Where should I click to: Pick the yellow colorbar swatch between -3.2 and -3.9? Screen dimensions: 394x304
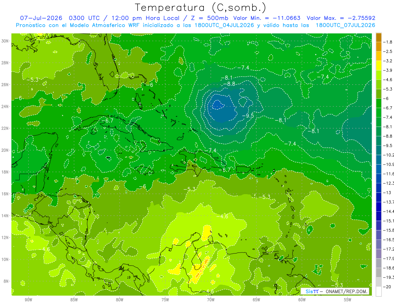pos(379,66)
